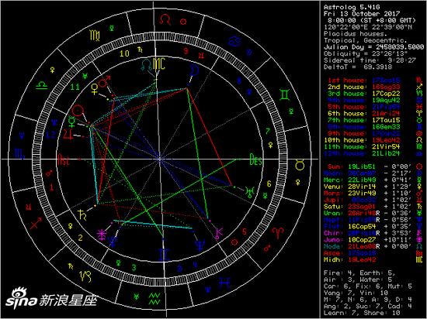Click the 'DeltaT = 69.3918' line
Viewport: 427px width, 319px height.
[x=358, y=67]
